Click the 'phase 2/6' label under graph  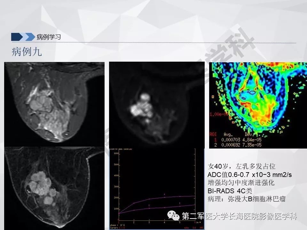click(x=117, y=225)
